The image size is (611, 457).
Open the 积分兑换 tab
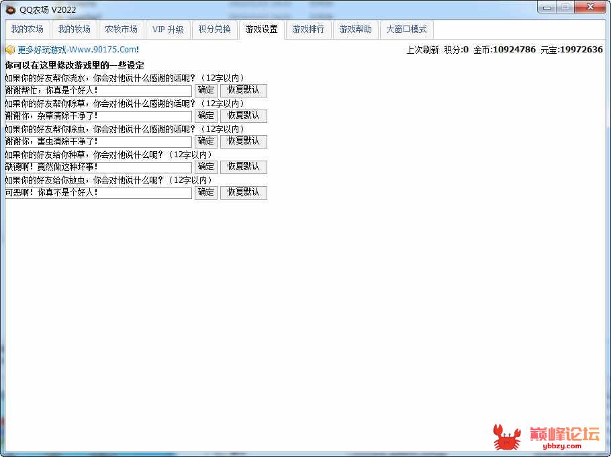pyautogui.click(x=214, y=30)
